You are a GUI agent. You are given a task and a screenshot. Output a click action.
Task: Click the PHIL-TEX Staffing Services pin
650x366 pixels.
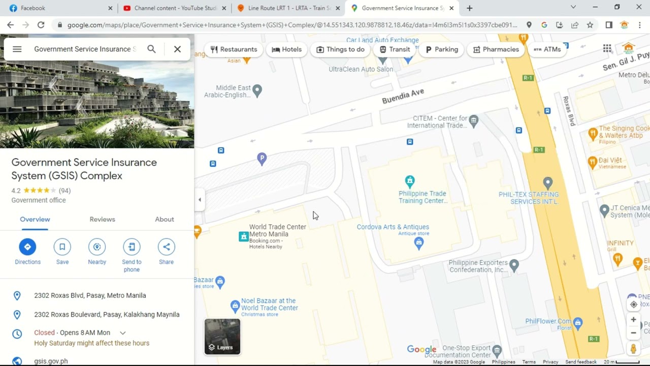coord(547,182)
